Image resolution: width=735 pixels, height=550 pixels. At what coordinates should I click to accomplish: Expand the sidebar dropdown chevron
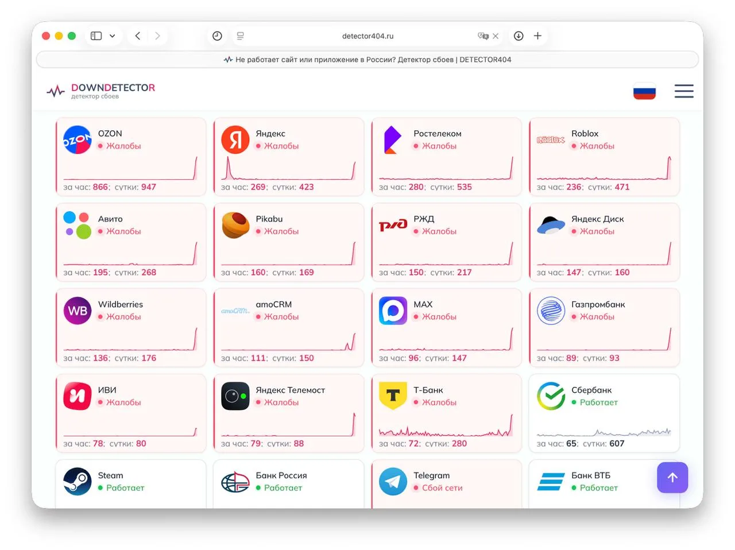pos(113,36)
